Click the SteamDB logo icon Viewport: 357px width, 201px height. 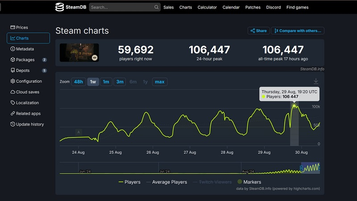point(60,7)
